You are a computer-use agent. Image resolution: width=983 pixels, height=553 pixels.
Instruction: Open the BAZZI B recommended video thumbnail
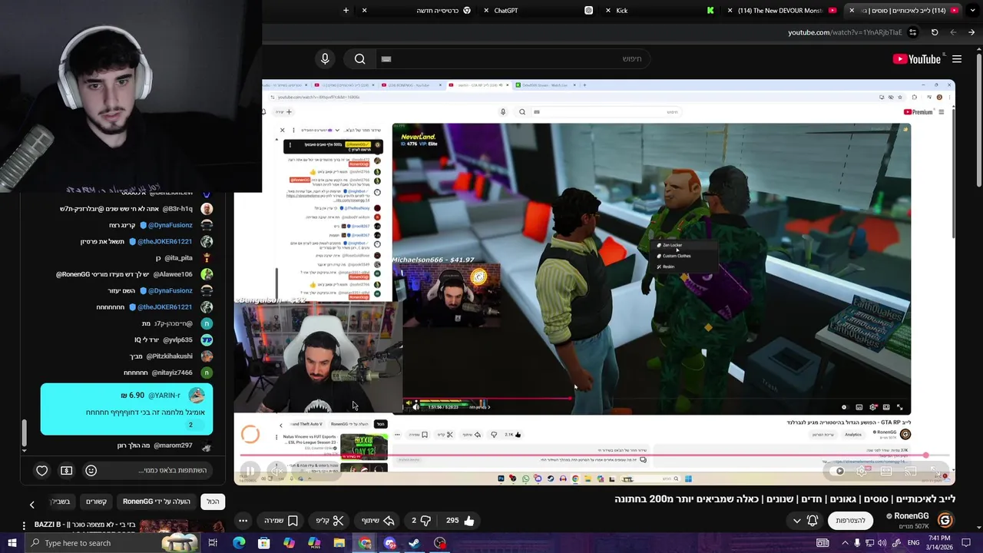tap(181, 526)
